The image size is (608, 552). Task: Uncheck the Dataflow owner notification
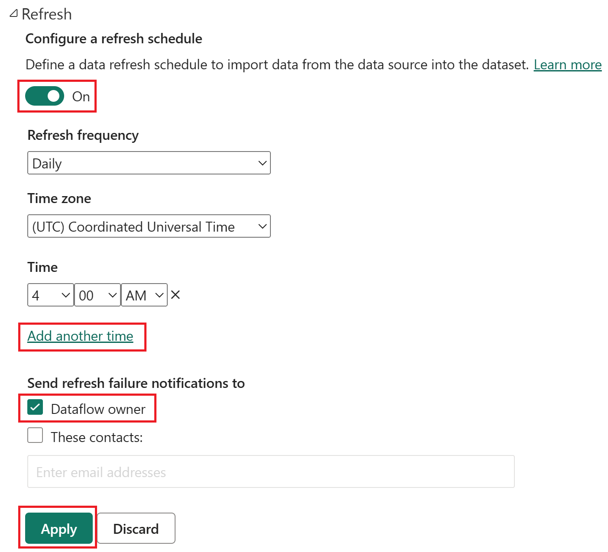click(35, 407)
